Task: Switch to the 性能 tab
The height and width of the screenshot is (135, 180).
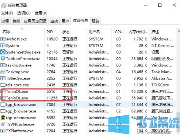Action: click(16, 21)
